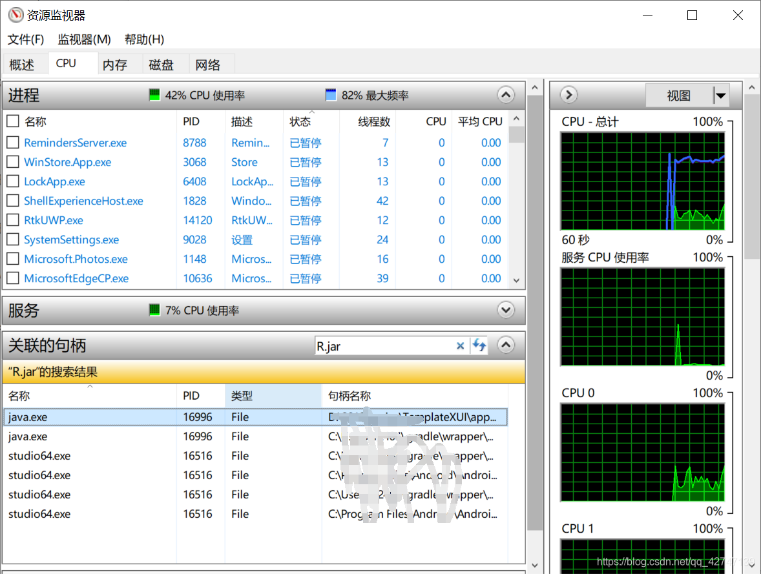
Task: Collapse the graphs pane with arrow button
Action: pos(568,95)
